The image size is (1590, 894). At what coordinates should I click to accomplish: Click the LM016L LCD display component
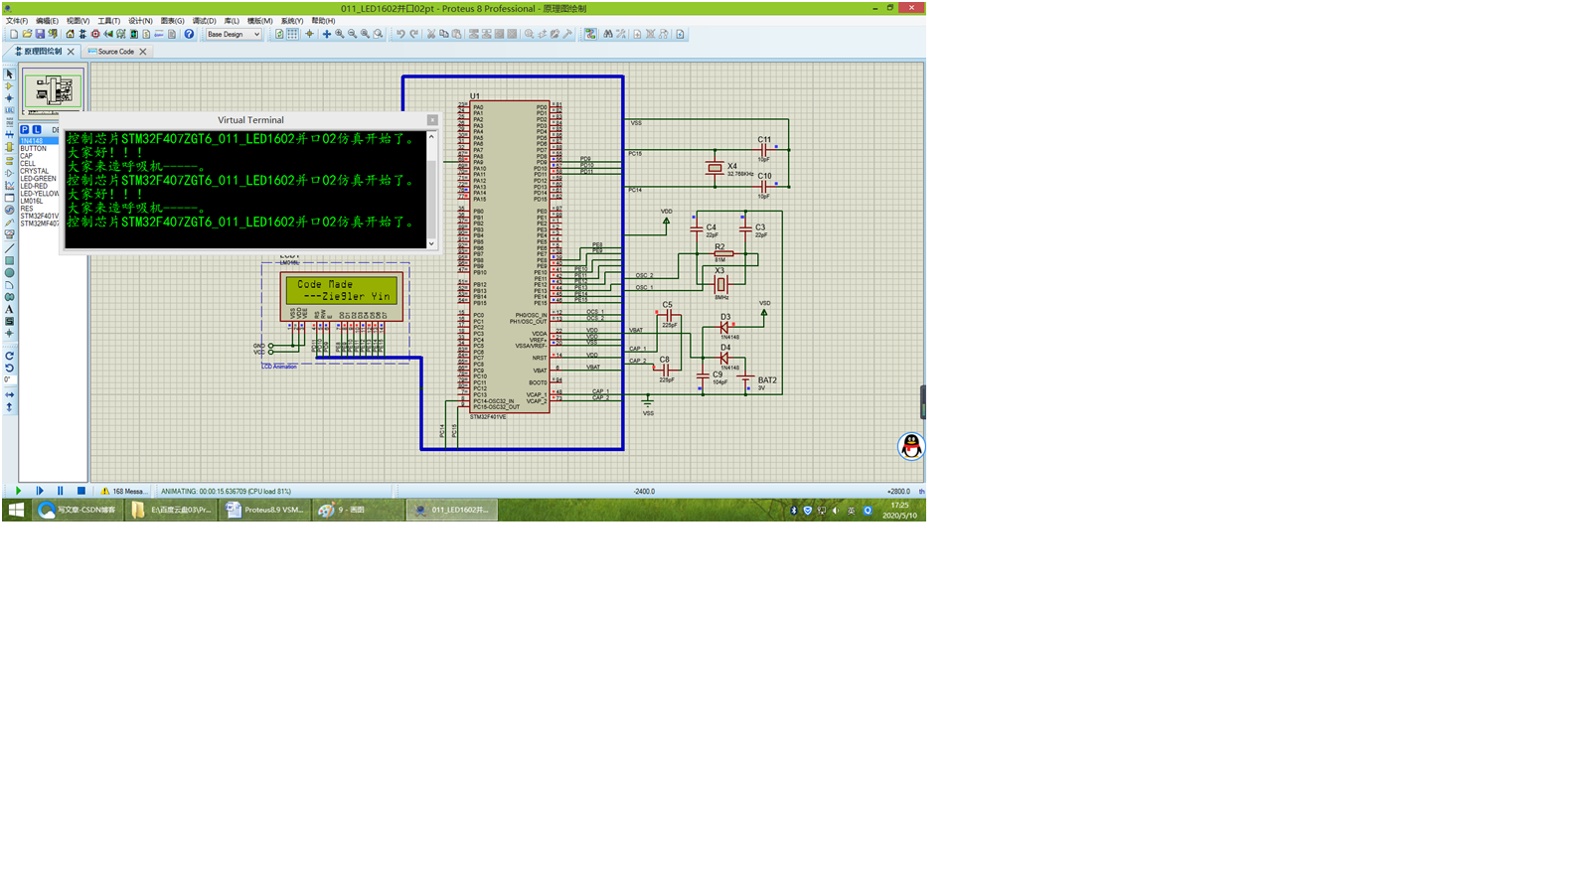pyautogui.click(x=342, y=296)
